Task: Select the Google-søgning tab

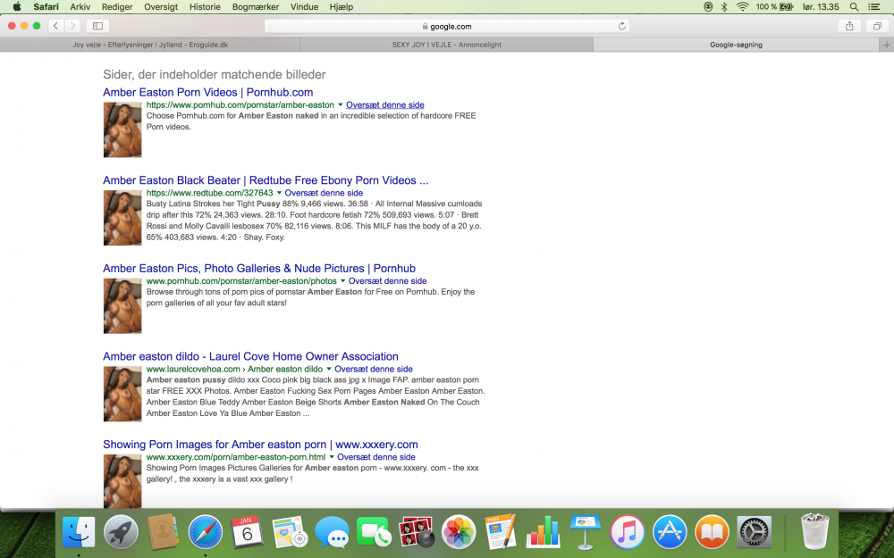Action: [x=736, y=45]
